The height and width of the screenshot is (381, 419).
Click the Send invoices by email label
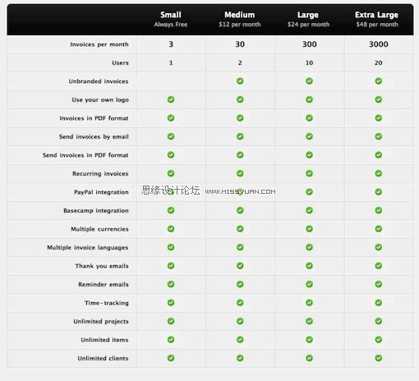pos(94,136)
